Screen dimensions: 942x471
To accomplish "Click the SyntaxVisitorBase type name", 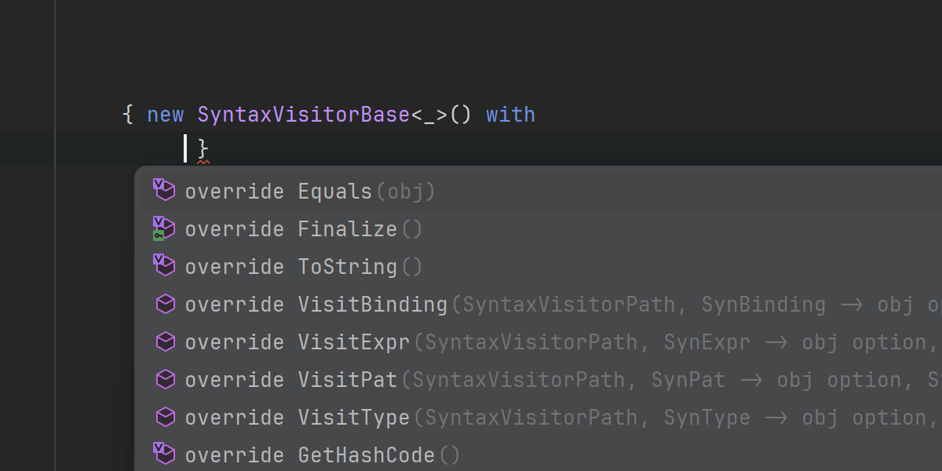I will 303,115.
